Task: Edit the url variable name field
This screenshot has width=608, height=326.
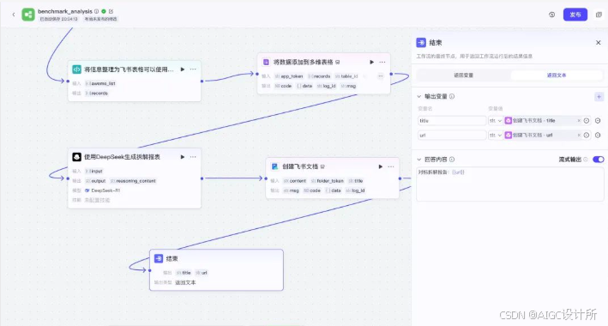Action: pos(452,135)
